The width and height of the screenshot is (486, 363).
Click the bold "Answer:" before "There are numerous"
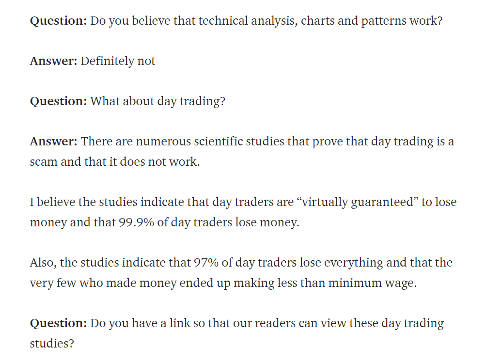tap(53, 142)
